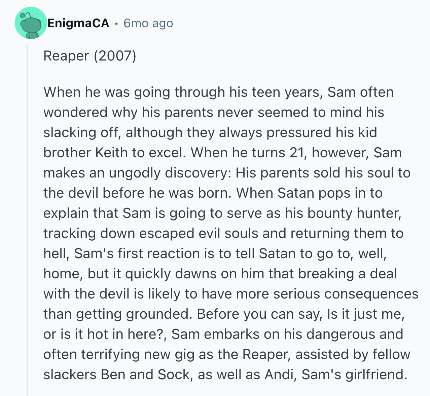Viewport: 430px width, 396px height.
Task: Collapse the comment using the vertical thread line
Action: pyautogui.click(x=27, y=219)
